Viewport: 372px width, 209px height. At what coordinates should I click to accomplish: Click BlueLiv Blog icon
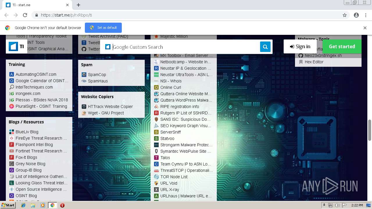click(x=12, y=132)
